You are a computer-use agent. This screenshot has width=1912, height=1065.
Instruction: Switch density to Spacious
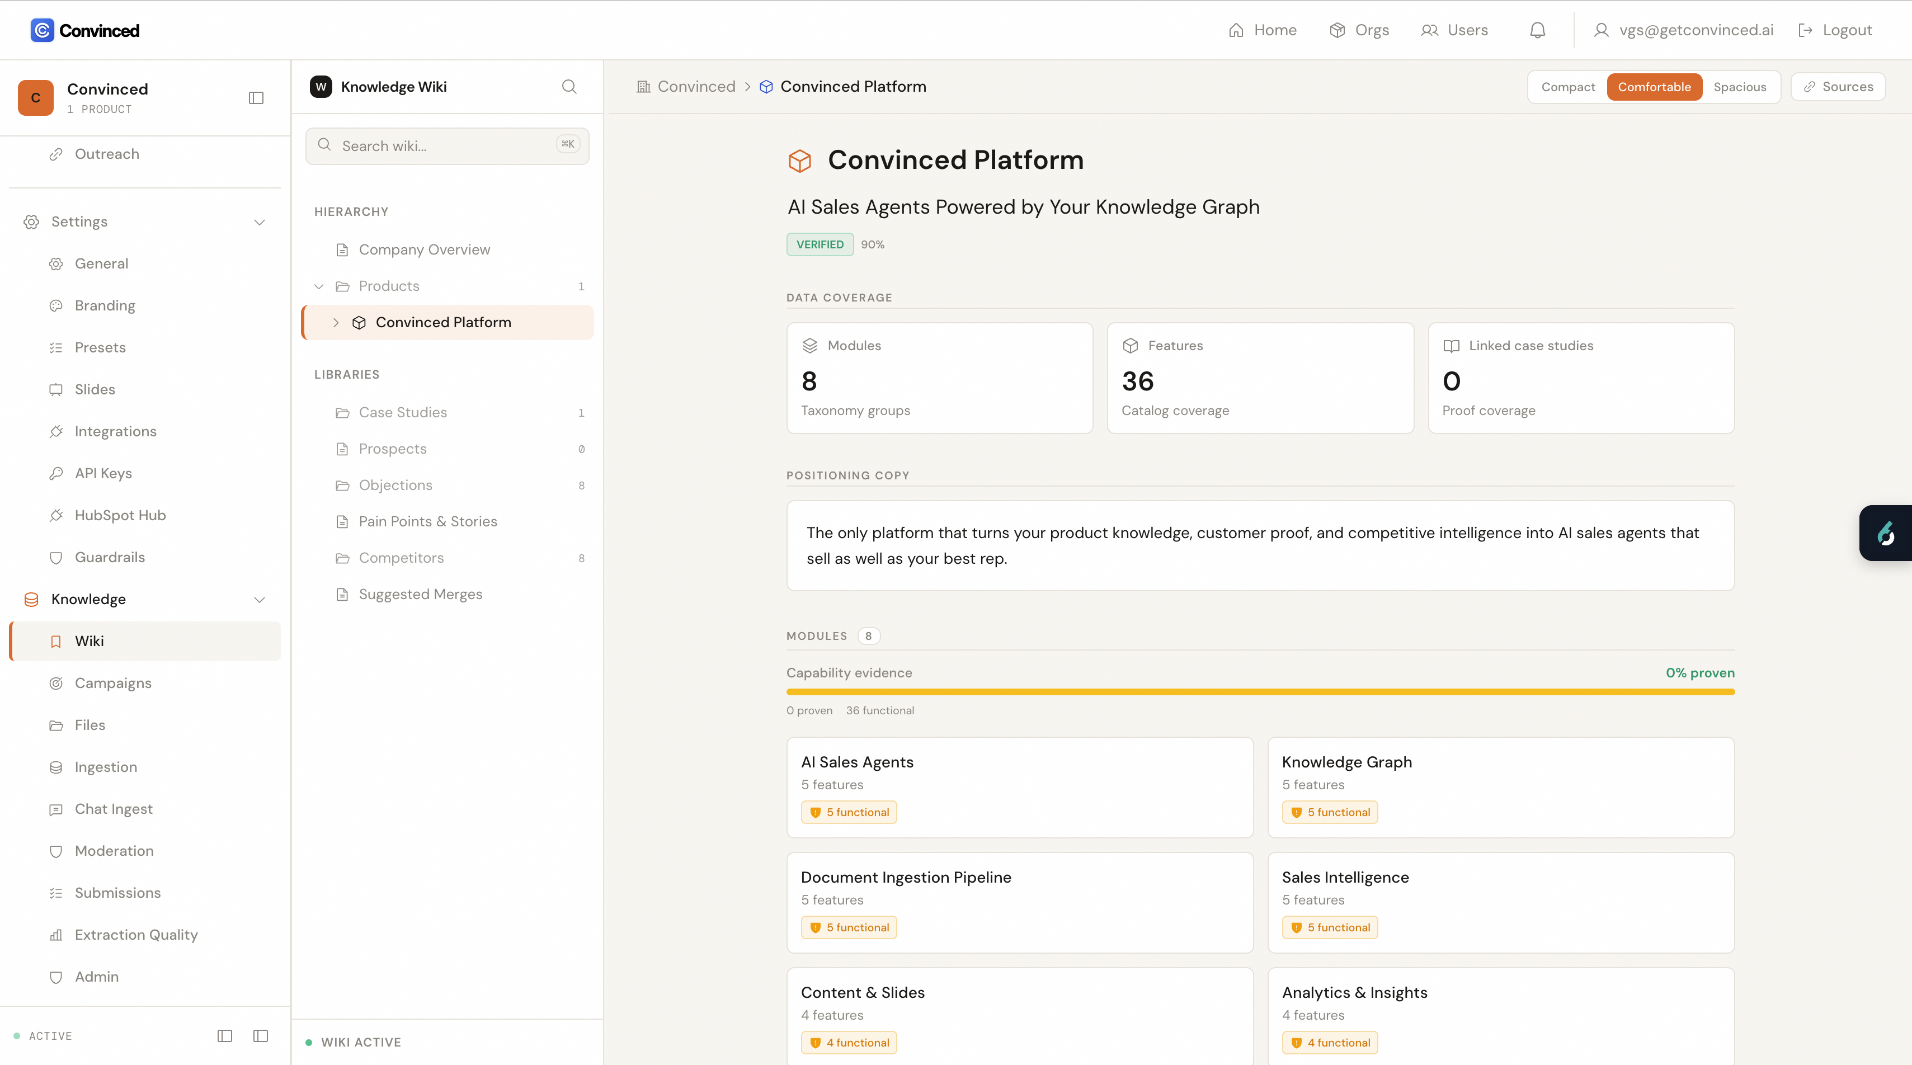click(x=1740, y=87)
